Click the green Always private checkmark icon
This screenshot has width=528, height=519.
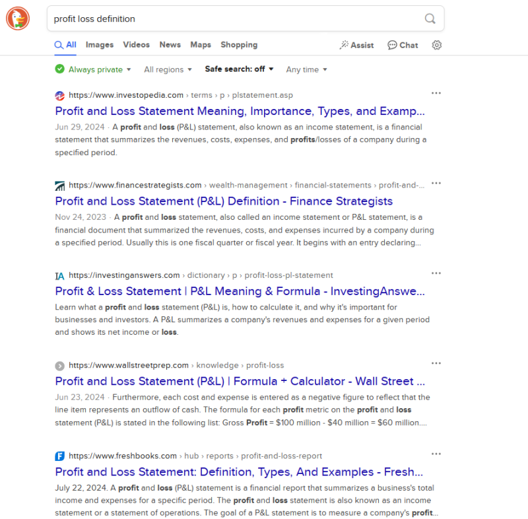[59, 69]
